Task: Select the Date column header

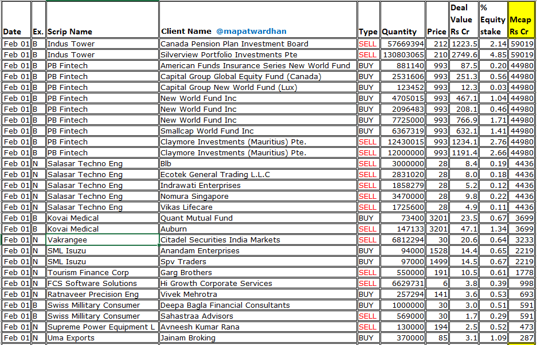Action: click(x=16, y=19)
